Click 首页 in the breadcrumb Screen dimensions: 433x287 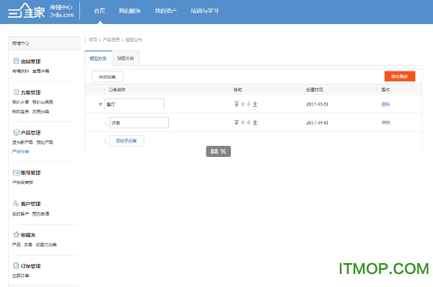93,40
